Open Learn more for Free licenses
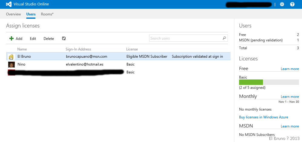This screenshot has height=142, width=302. 290,69
